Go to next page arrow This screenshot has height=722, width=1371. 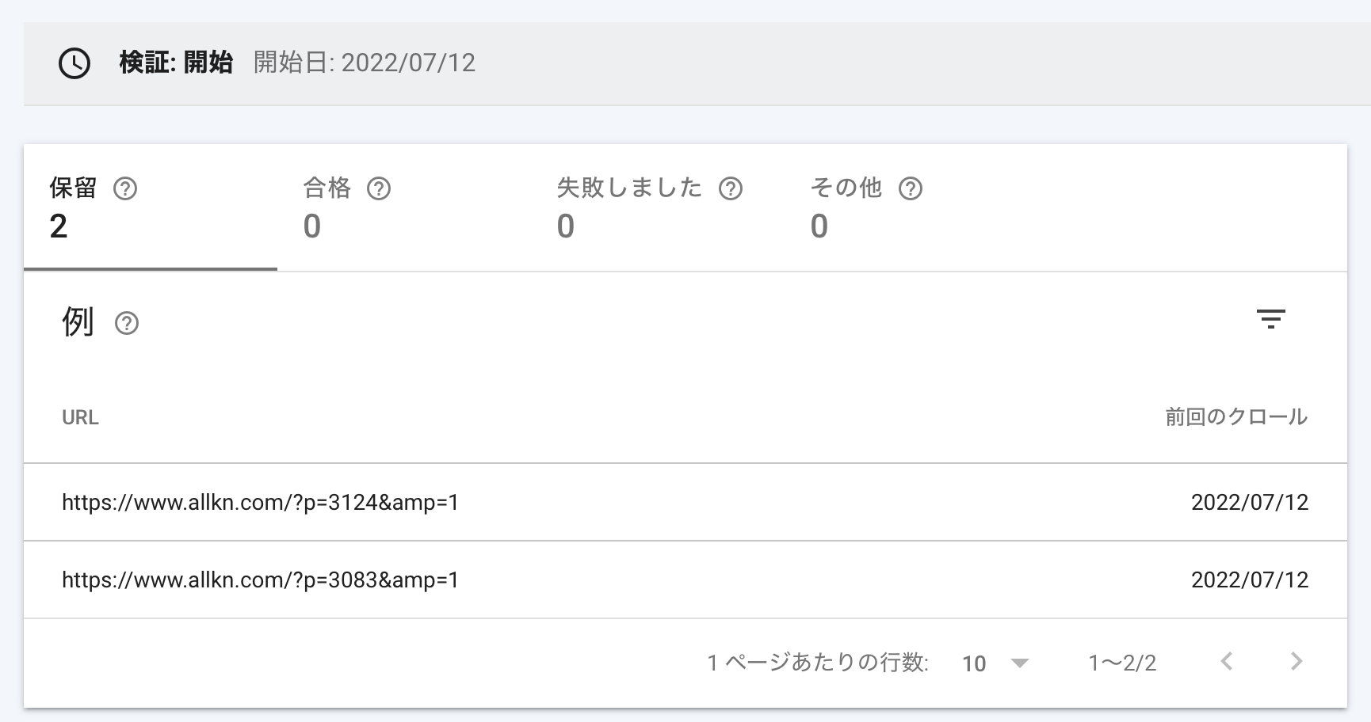click(1297, 661)
